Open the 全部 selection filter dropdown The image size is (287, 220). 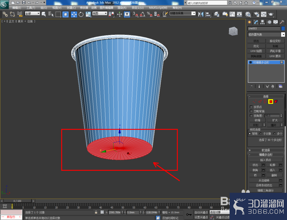[32, 13]
